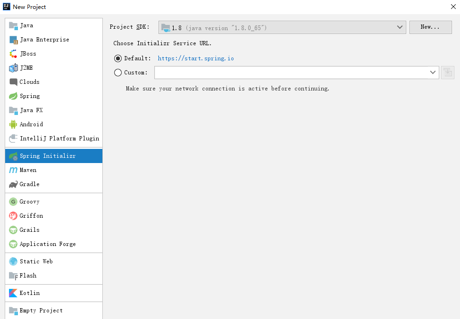Select the Static Web entry
Screen dimensions: 460x319
coord(54,262)
